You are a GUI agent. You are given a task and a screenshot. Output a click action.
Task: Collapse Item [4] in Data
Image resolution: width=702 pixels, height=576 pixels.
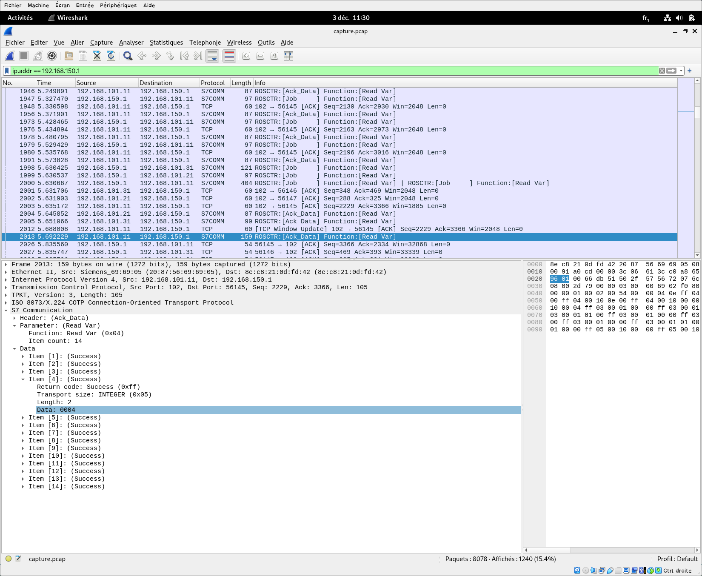click(23, 379)
